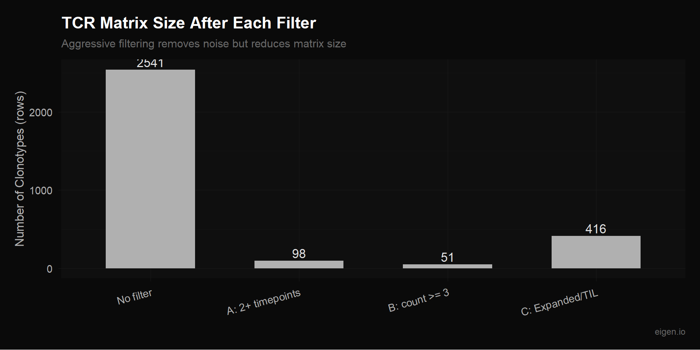
Task: Click the 2000 y-axis tick label
Action: [x=41, y=112]
